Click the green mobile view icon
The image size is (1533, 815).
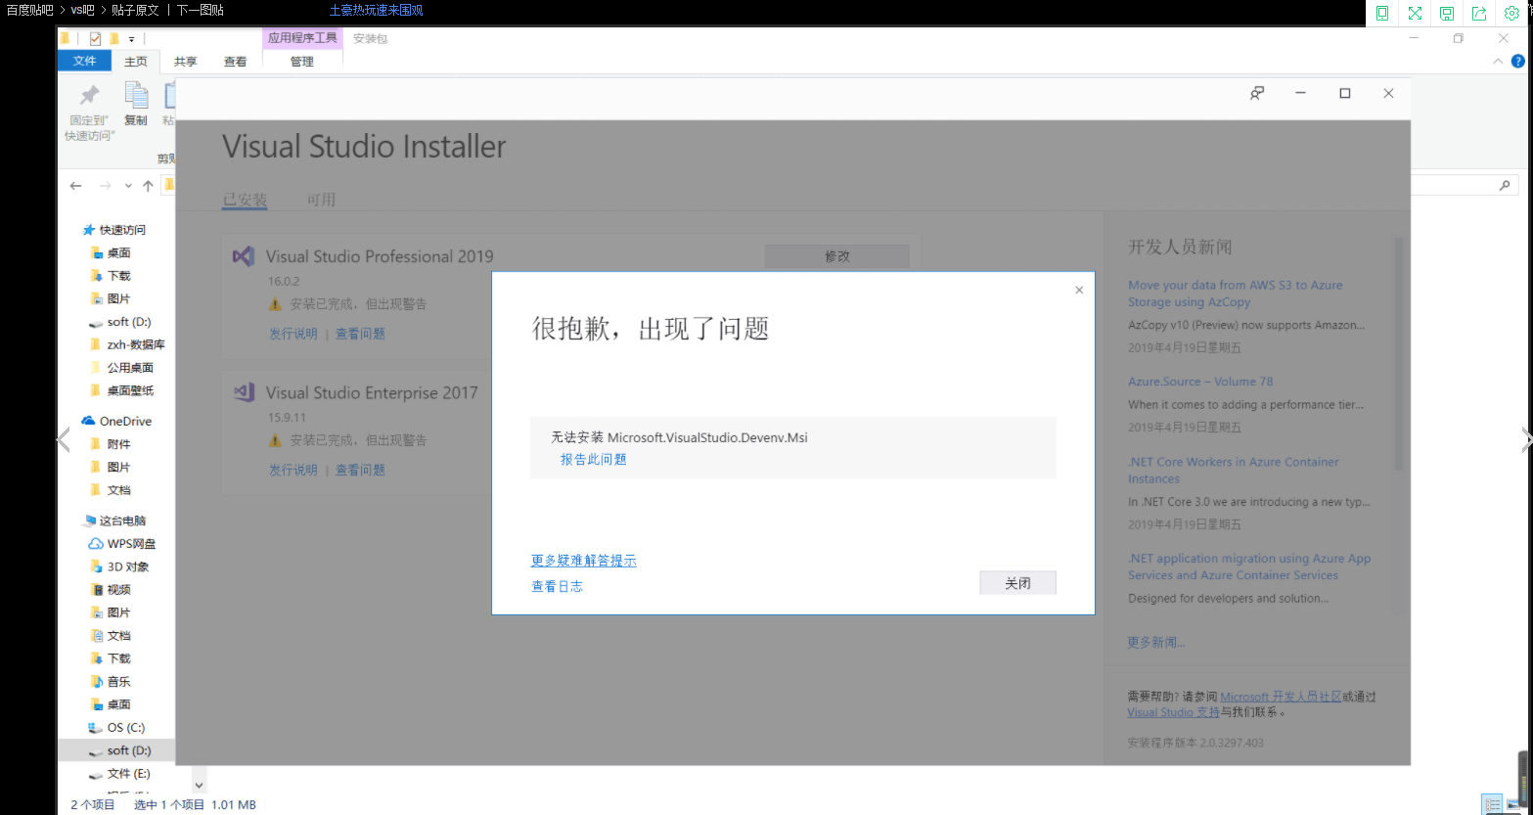[1382, 13]
